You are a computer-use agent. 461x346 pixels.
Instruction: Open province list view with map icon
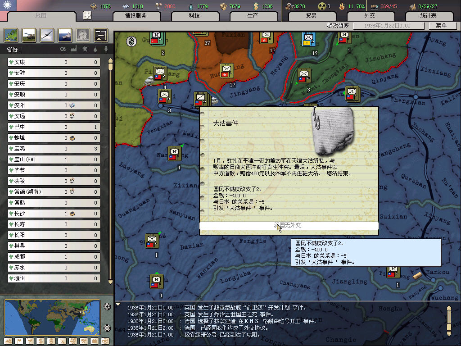point(11,35)
